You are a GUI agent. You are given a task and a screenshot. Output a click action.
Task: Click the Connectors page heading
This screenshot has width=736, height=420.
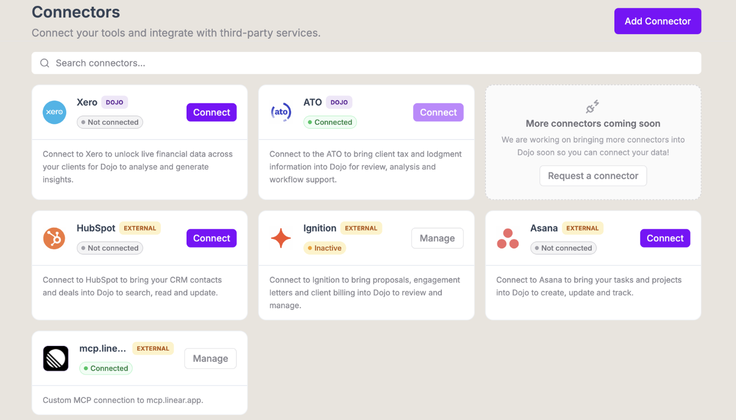76,12
